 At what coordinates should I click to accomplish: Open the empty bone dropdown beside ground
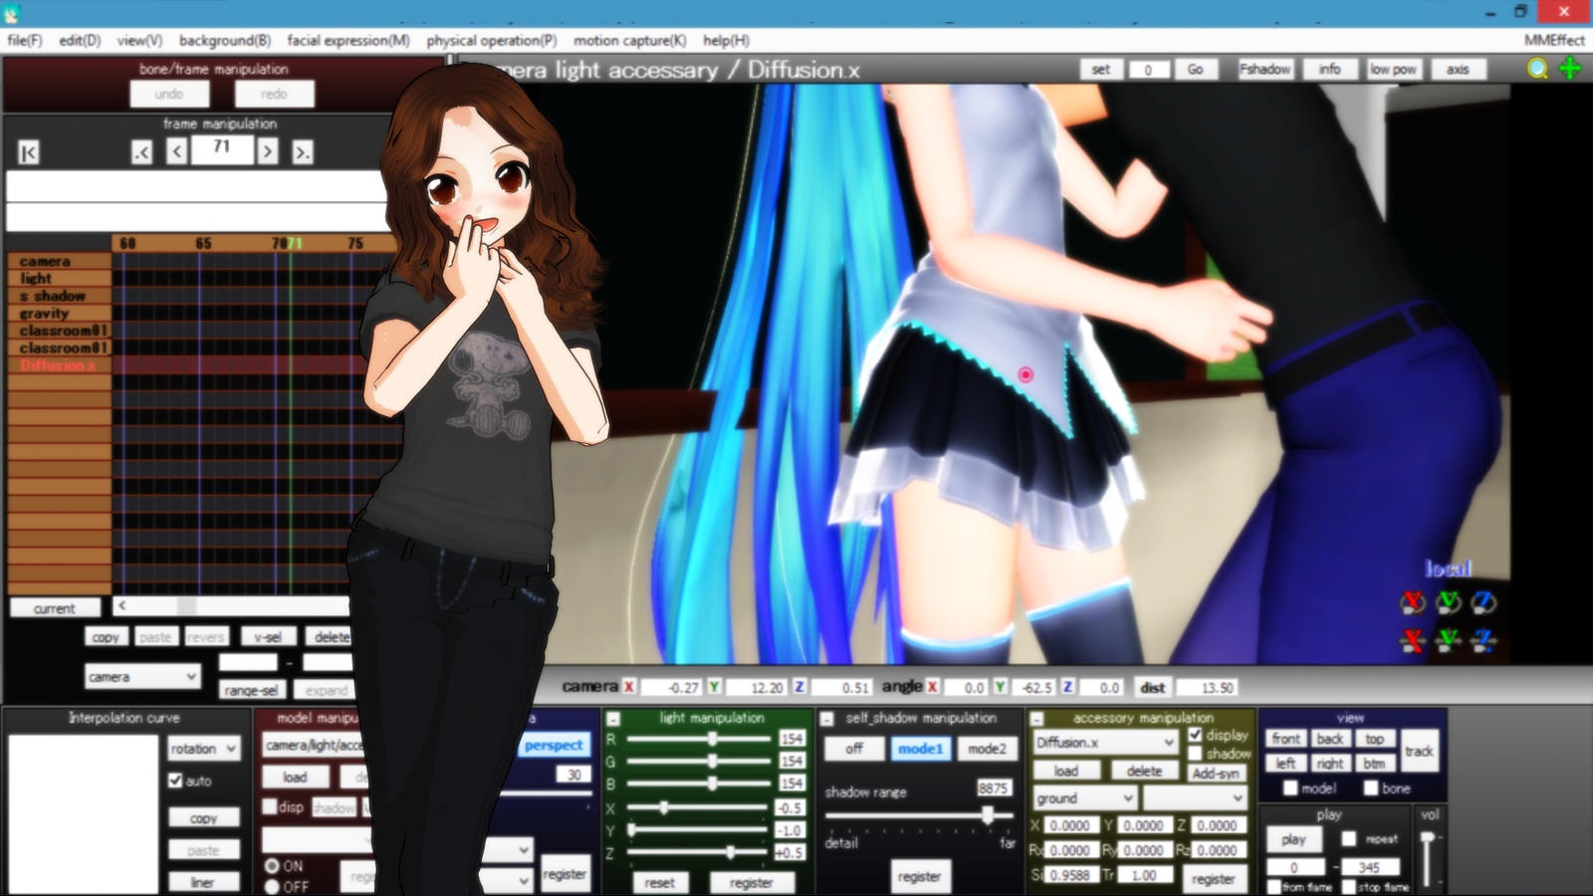(x=1195, y=798)
